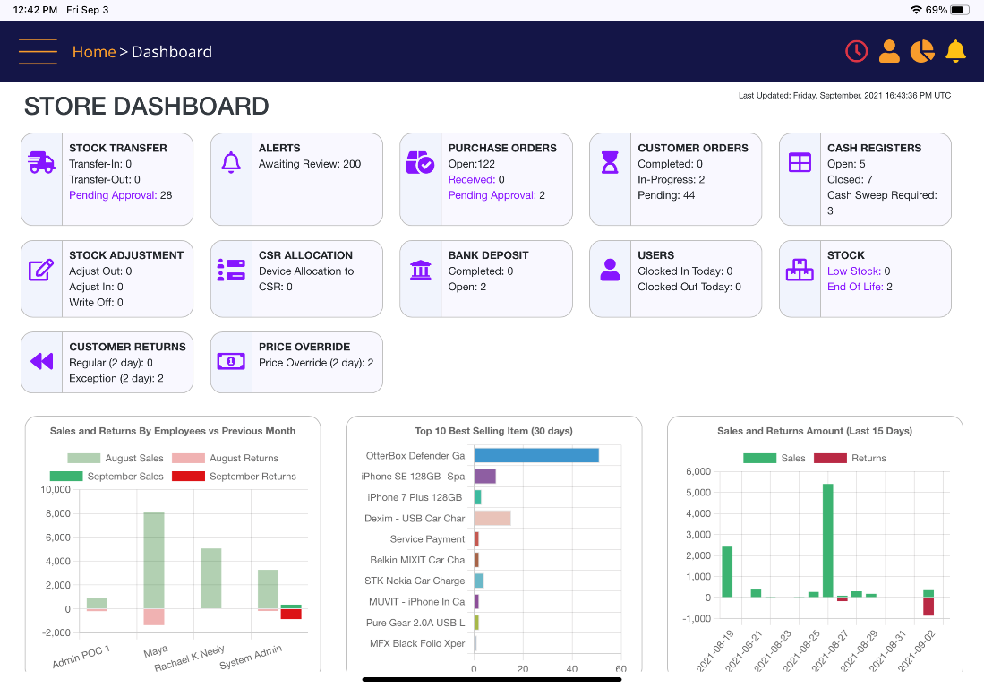Viewport: 984px width, 688px height.
Task: Open the pie chart reports icon
Action: pos(922,51)
